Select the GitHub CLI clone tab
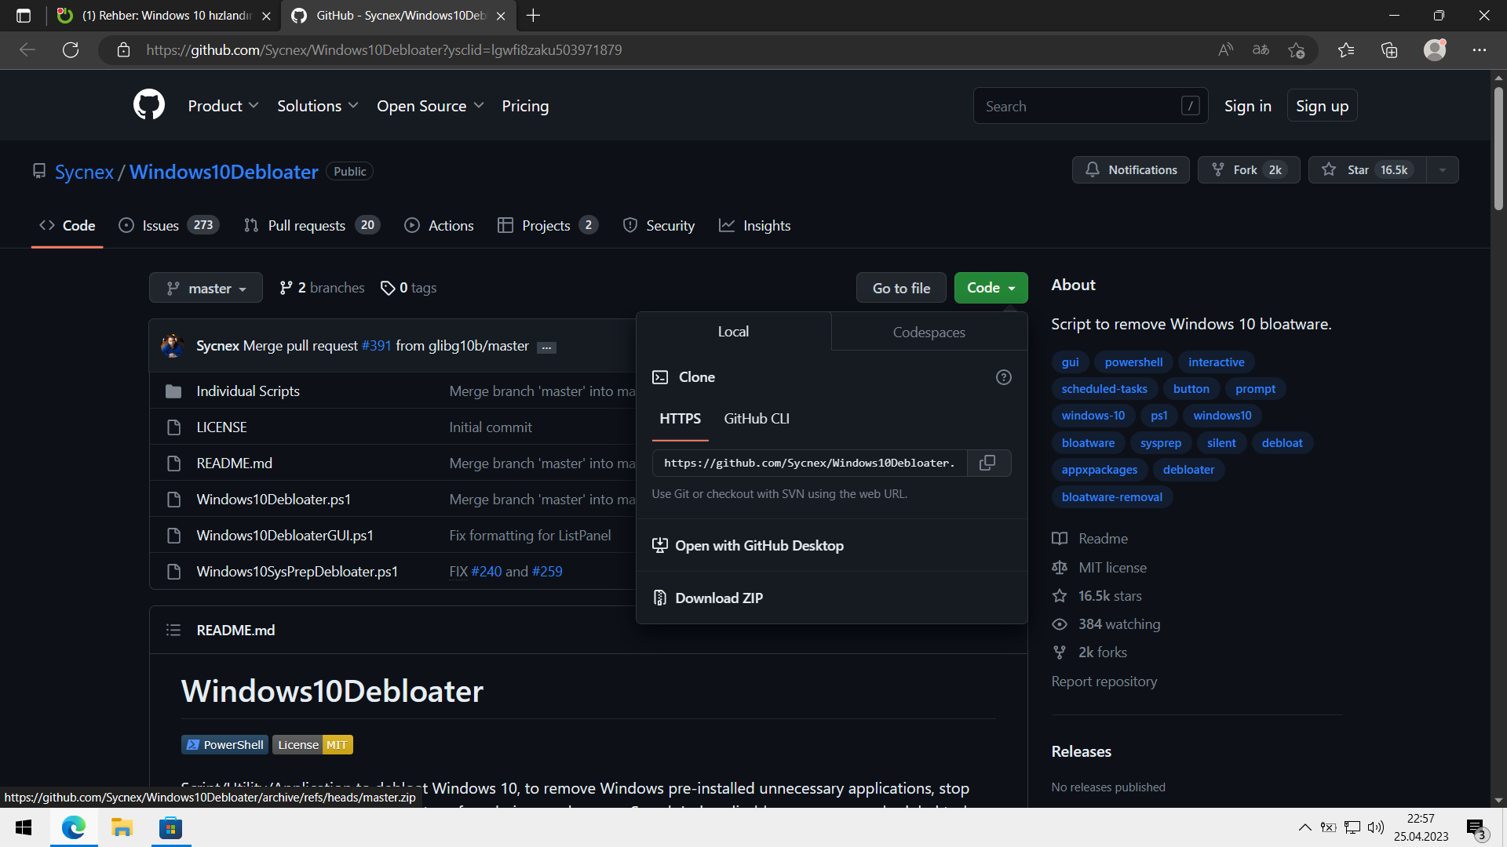The width and height of the screenshot is (1507, 847). (756, 419)
